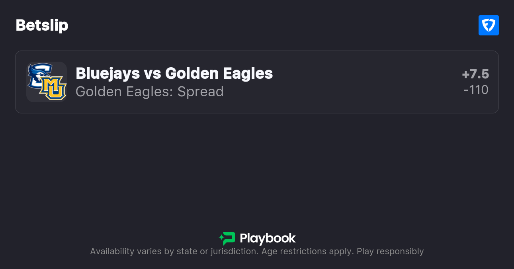Click the +7.5 spread value
The image size is (514, 269).
point(475,74)
